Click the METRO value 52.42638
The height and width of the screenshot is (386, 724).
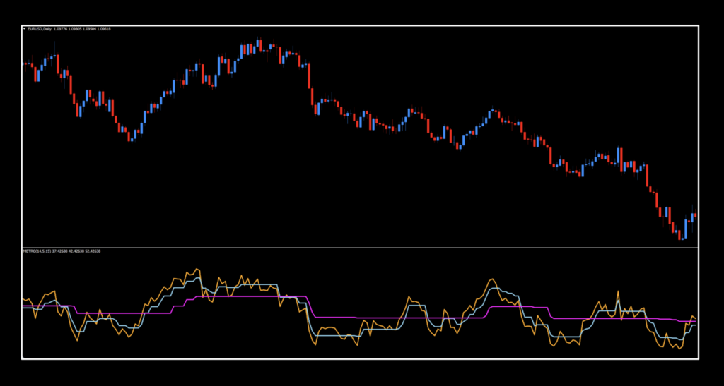(93, 251)
